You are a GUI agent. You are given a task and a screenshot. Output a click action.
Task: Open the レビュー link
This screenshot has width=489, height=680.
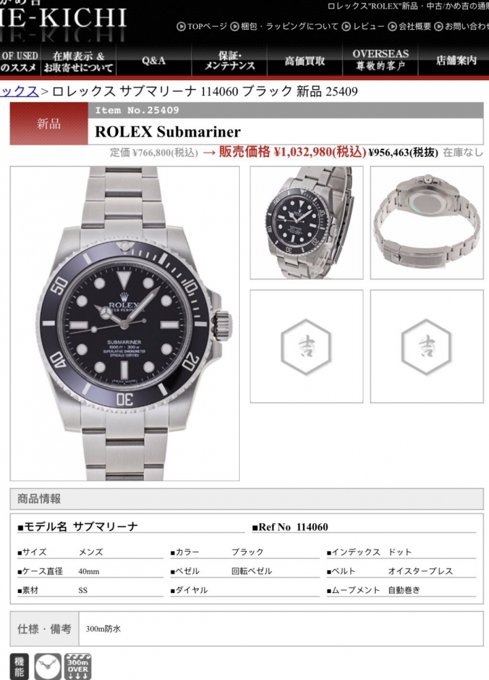[x=363, y=26]
